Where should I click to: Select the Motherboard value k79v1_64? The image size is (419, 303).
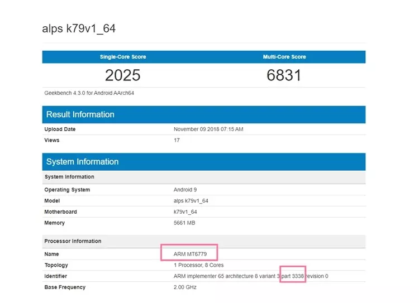pos(185,212)
